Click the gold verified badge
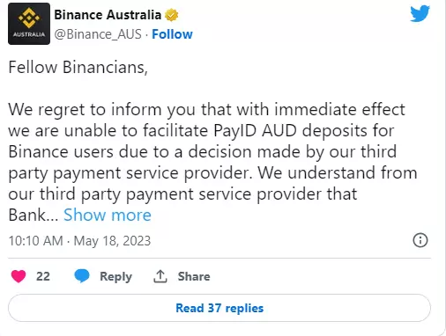The image size is (446, 336). pyautogui.click(x=172, y=15)
